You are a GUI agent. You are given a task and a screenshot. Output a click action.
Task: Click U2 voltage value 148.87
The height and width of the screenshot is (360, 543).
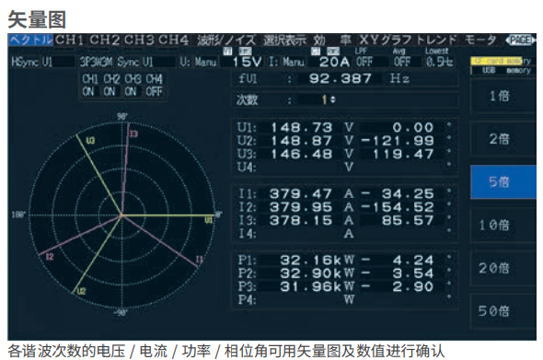point(301,141)
